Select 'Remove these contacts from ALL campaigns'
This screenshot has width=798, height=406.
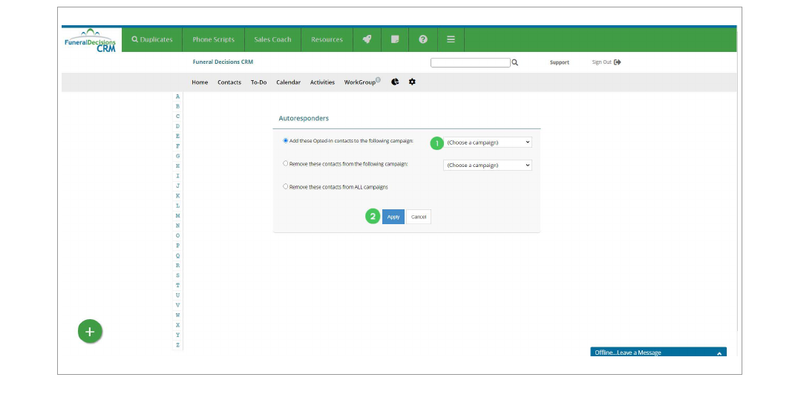click(x=286, y=187)
